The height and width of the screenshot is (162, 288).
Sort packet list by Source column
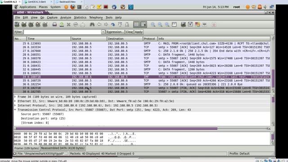(x=89, y=39)
